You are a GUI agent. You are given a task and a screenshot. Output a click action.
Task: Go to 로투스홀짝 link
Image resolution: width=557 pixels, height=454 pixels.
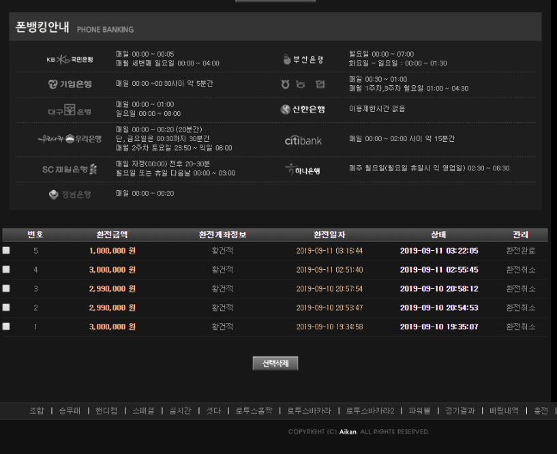pyautogui.click(x=254, y=410)
